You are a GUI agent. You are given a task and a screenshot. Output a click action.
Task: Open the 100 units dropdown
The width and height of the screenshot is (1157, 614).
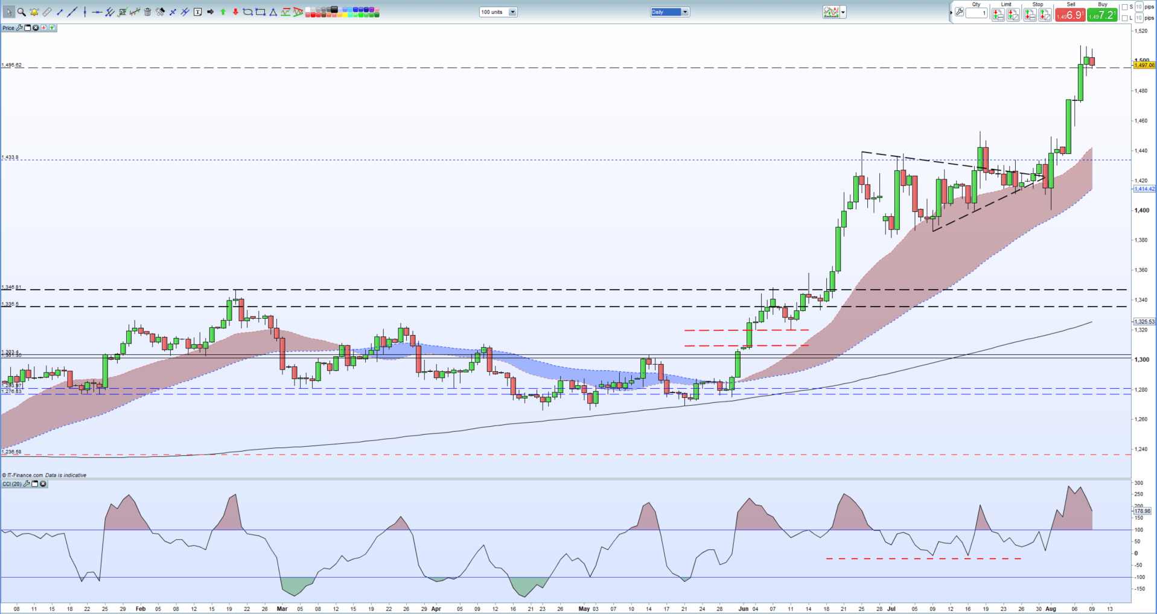[498, 12]
